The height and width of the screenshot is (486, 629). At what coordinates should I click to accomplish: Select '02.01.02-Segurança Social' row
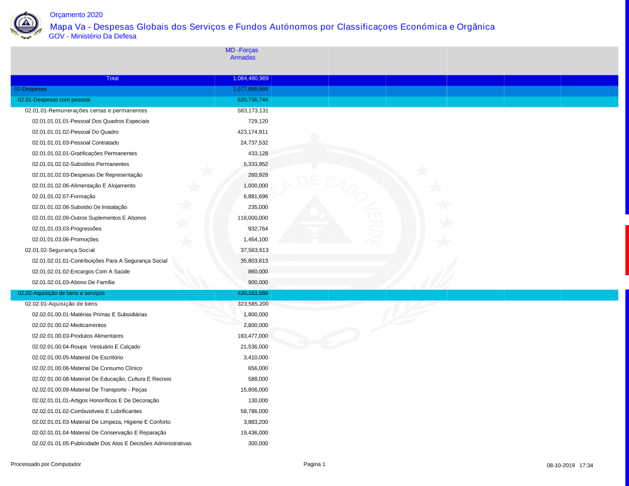60,250
